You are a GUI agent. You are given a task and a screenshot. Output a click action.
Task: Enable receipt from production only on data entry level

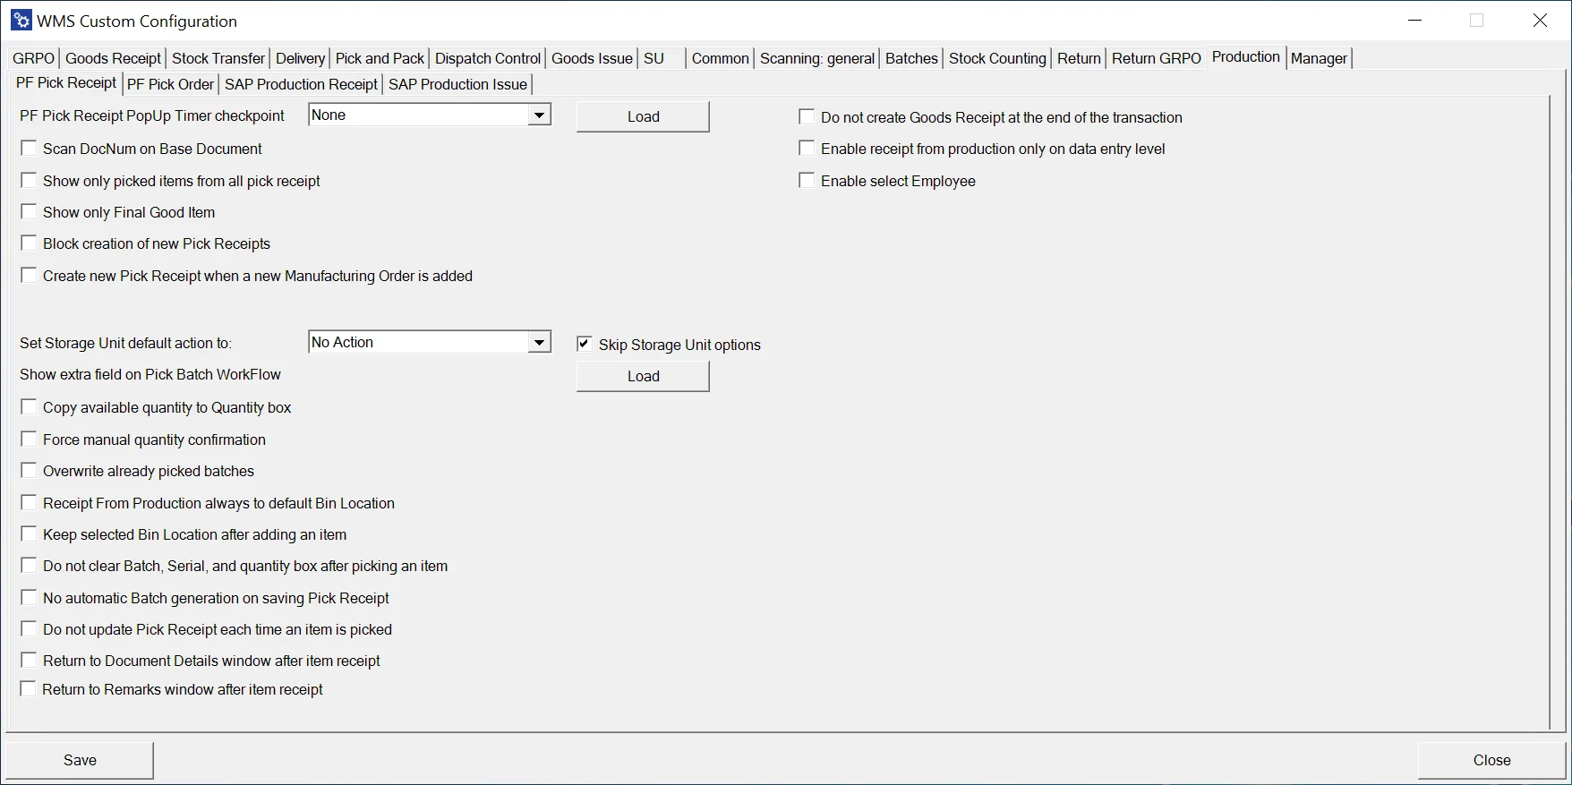[807, 149]
